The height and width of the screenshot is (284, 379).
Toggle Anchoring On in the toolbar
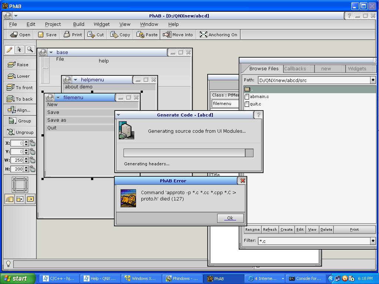point(218,35)
